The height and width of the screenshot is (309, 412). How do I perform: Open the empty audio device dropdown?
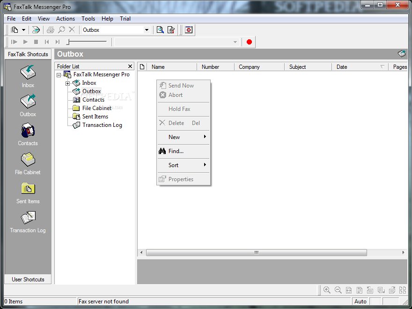point(235,42)
